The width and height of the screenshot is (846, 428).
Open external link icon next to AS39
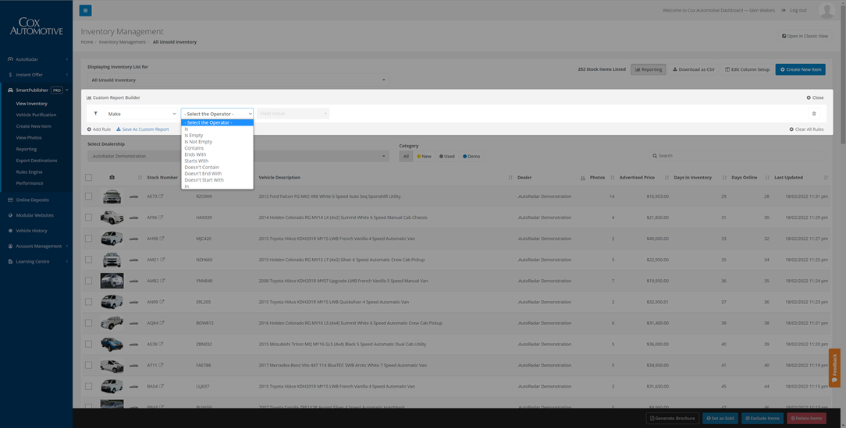161,344
